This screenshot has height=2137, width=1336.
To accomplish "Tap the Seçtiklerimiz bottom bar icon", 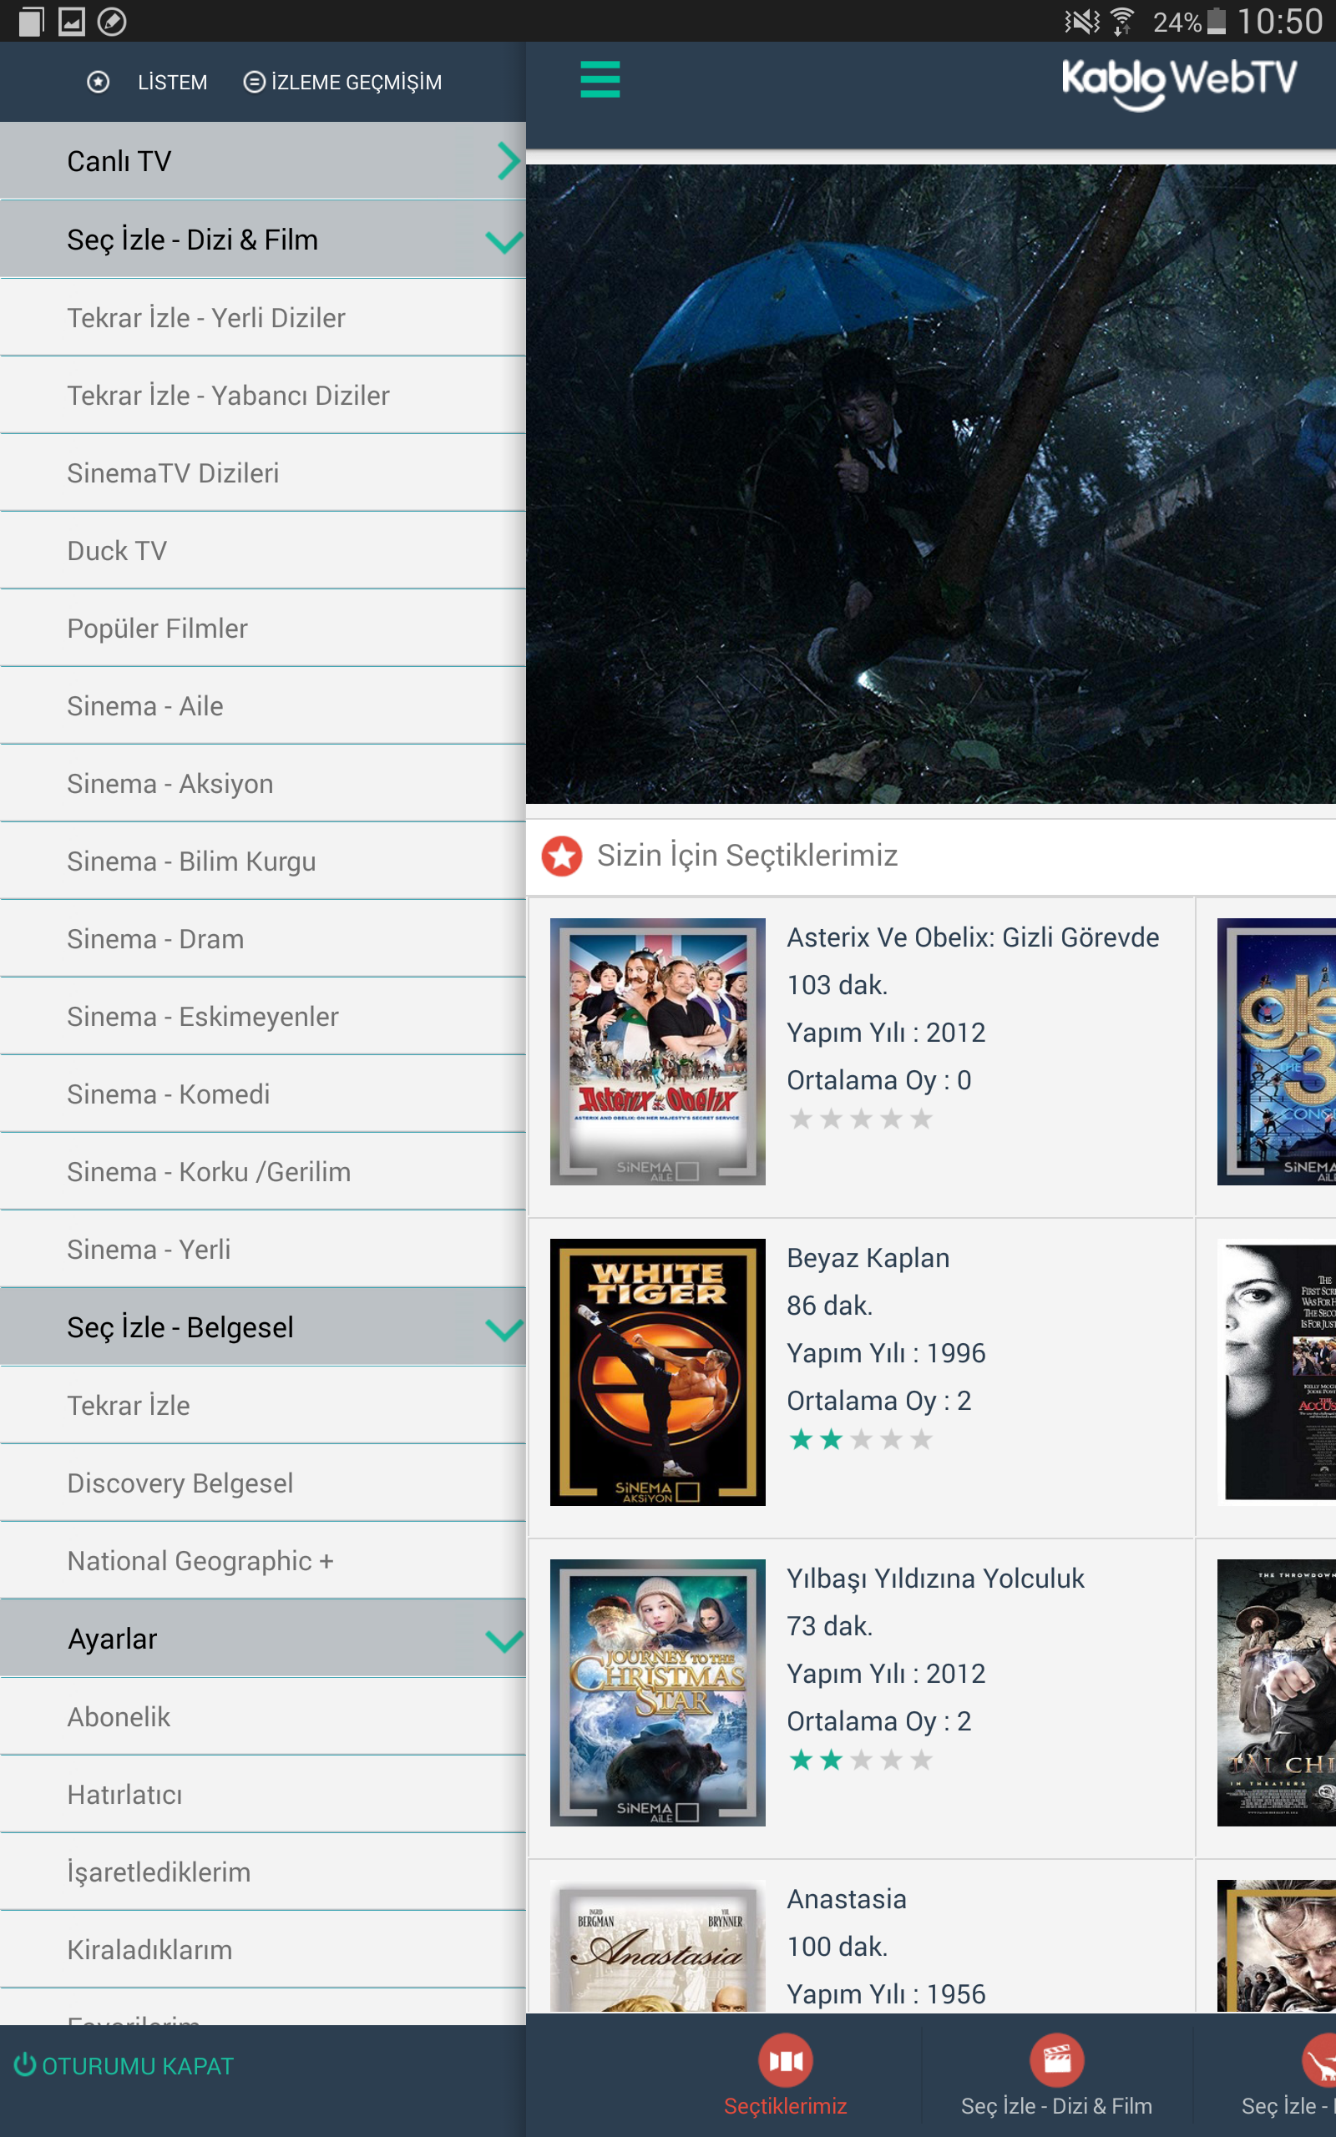I will pos(786,2060).
